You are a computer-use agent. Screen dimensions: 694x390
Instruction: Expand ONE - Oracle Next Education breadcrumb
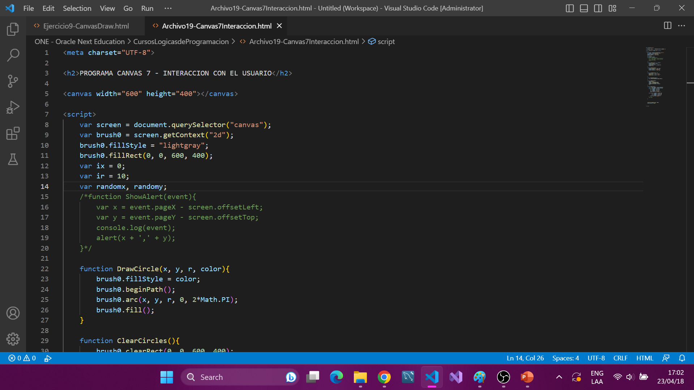click(x=80, y=42)
